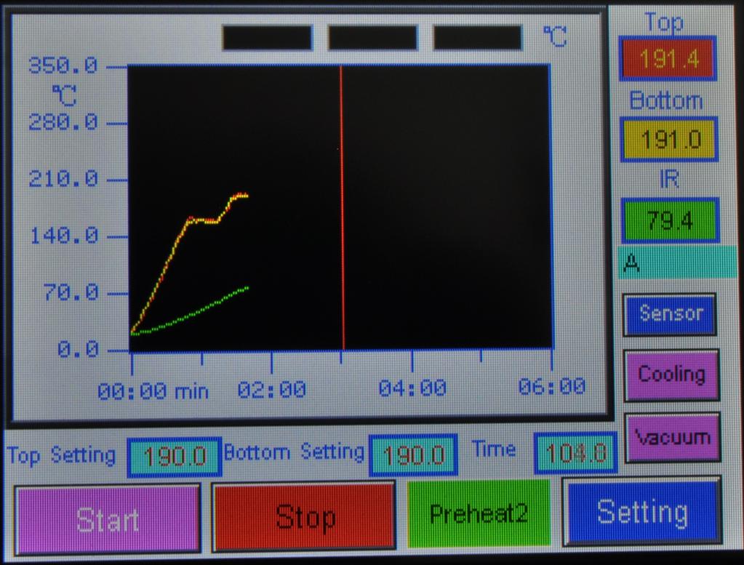Tap the 00:00 min axis label
Viewport: 744px width, 565px height.
153,391
